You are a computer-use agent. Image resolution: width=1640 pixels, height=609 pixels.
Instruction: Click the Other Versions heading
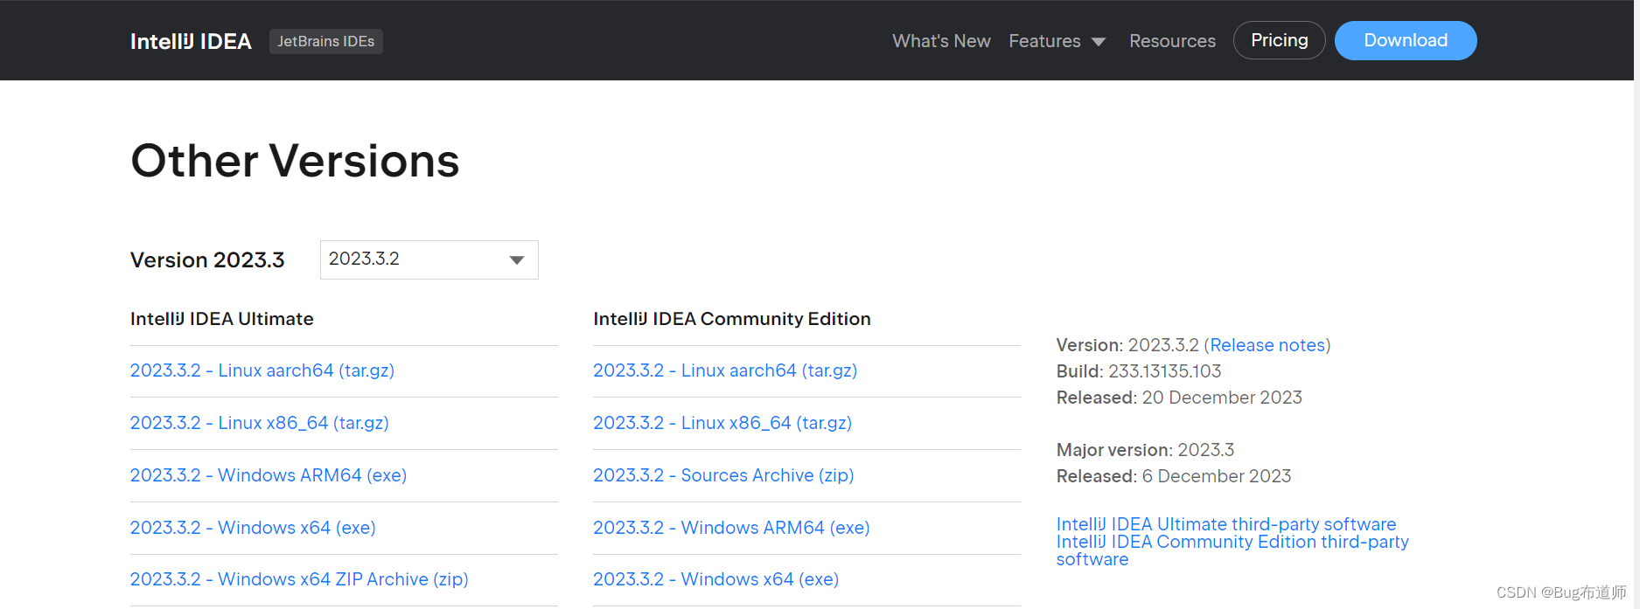295,161
